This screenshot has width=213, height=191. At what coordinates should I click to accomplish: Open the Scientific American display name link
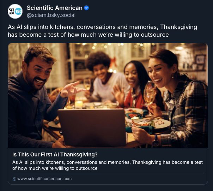pos(55,8)
